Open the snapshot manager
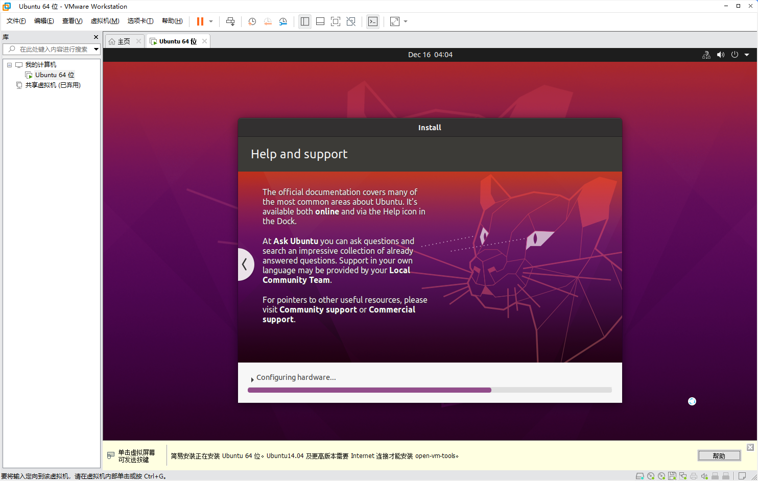Viewport: 758px width, 481px height. 283,21
